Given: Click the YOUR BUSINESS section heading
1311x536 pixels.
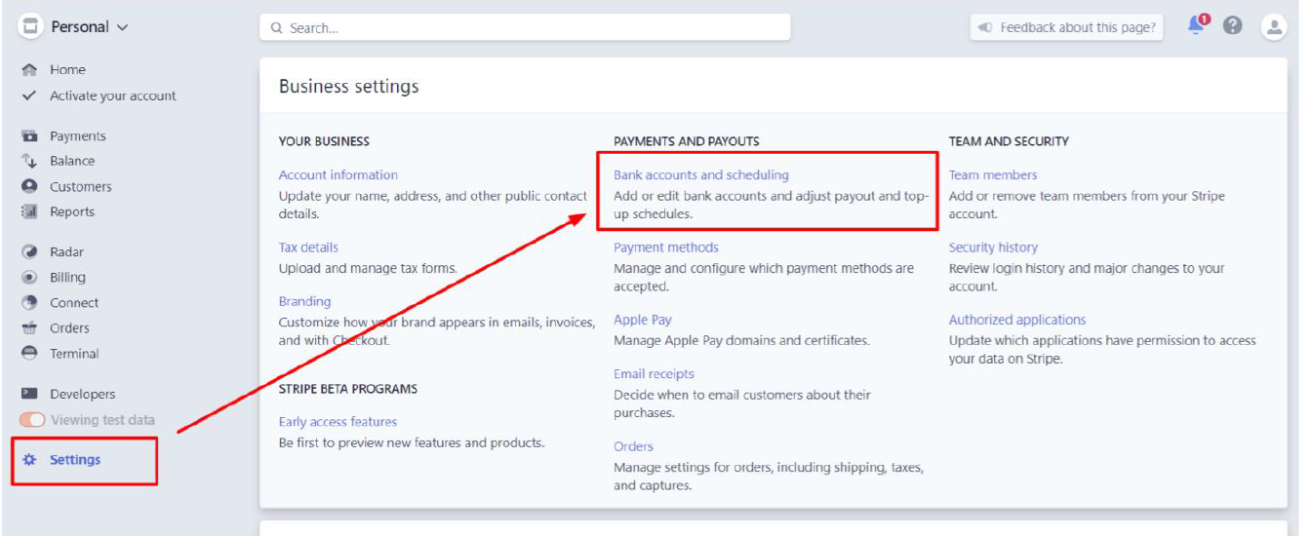Looking at the screenshot, I should tap(324, 141).
